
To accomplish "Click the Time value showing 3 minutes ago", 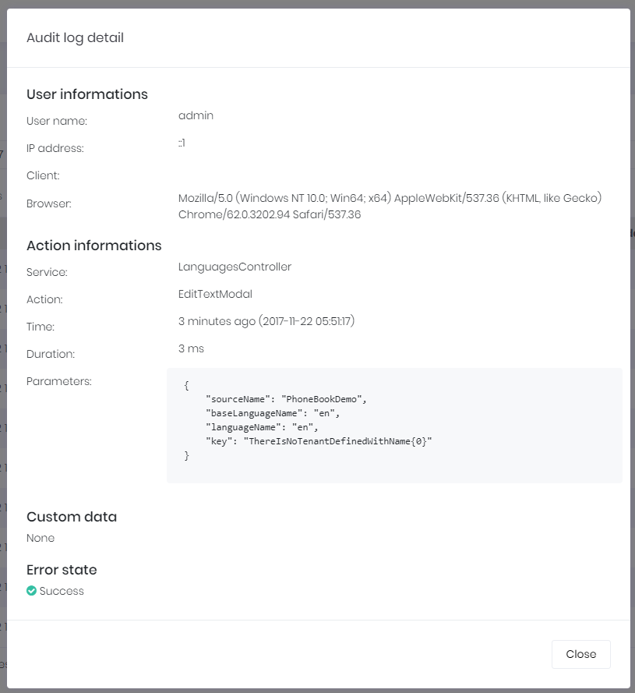I will coord(266,321).
